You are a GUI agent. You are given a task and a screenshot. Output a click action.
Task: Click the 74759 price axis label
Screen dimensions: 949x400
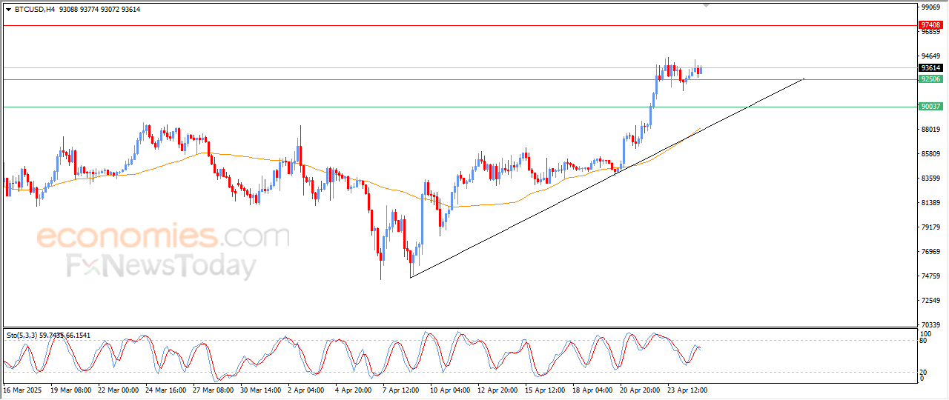pyautogui.click(x=931, y=276)
